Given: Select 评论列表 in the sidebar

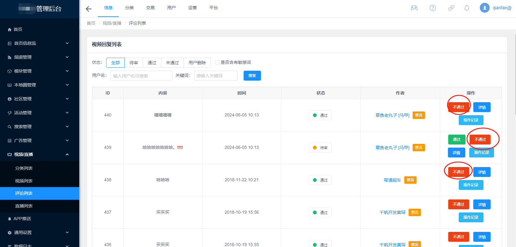Looking at the screenshot, I should coord(40,193).
